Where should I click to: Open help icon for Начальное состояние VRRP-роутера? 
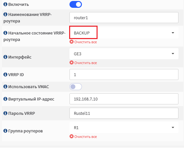(x=5, y=33)
